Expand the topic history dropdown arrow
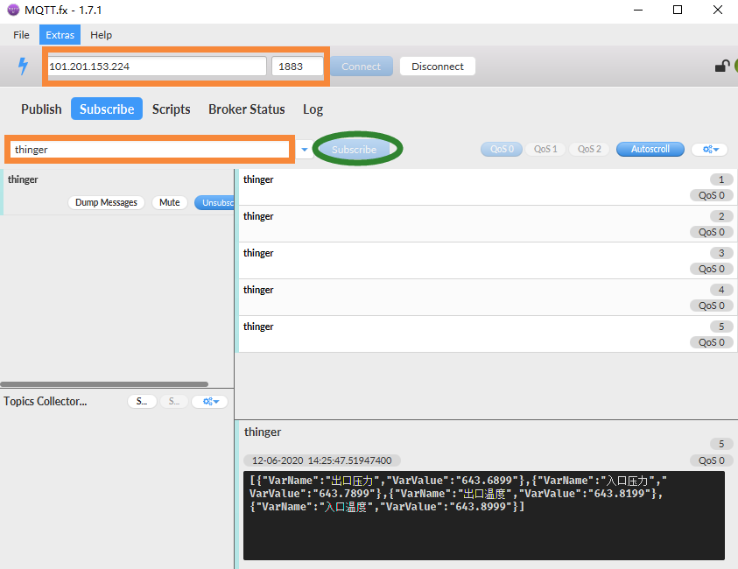The height and width of the screenshot is (569, 738). click(305, 150)
